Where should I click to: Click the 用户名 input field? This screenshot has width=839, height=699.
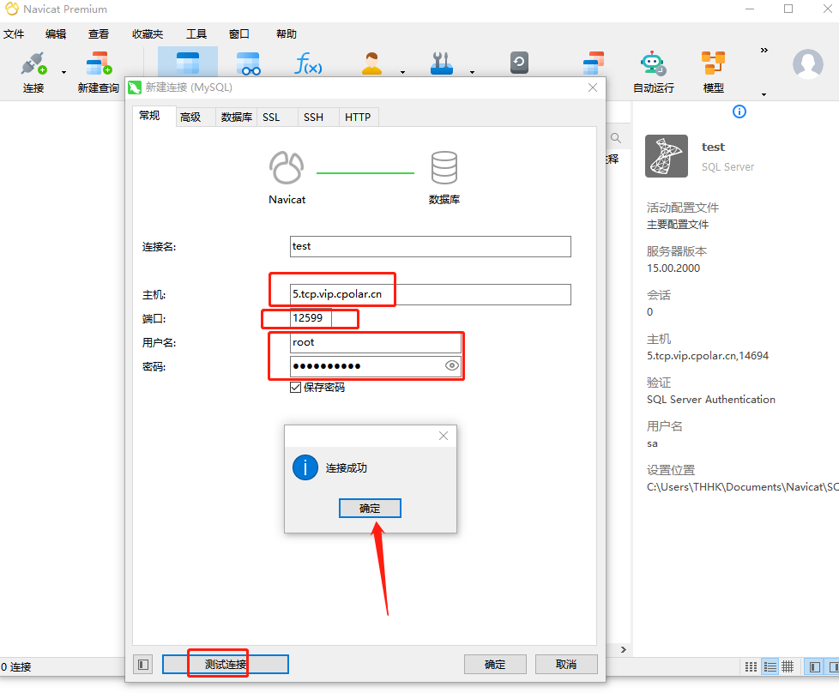tap(376, 343)
